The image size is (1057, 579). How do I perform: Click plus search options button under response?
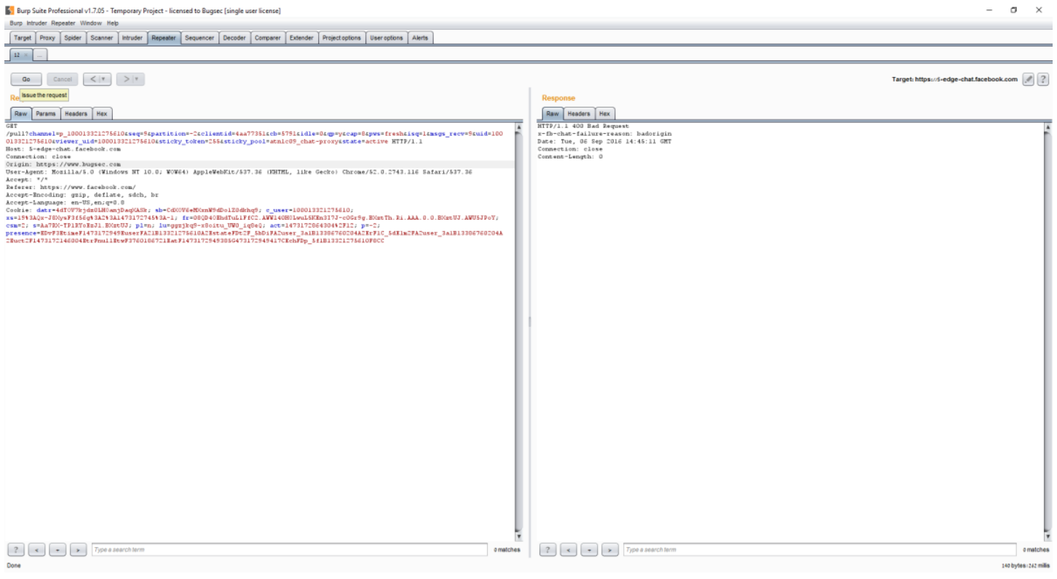590,549
